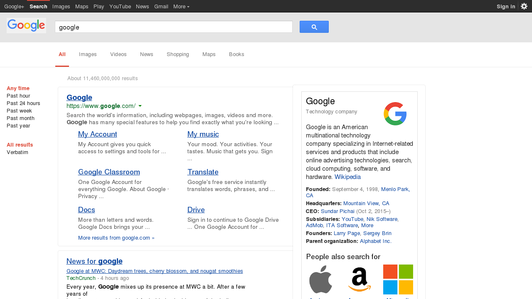The image size is (532, 299).
Task: Open the Google at MWC TechCrunch article
Action: point(155,271)
